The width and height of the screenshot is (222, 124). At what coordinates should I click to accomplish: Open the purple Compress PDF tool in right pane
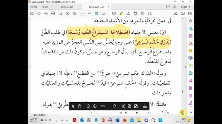point(190,96)
